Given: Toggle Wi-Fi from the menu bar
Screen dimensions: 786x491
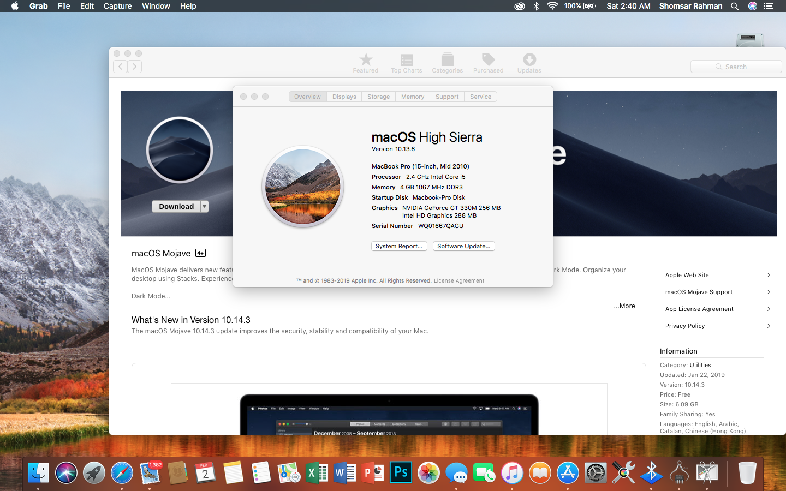Looking at the screenshot, I should click(x=553, y=6).
